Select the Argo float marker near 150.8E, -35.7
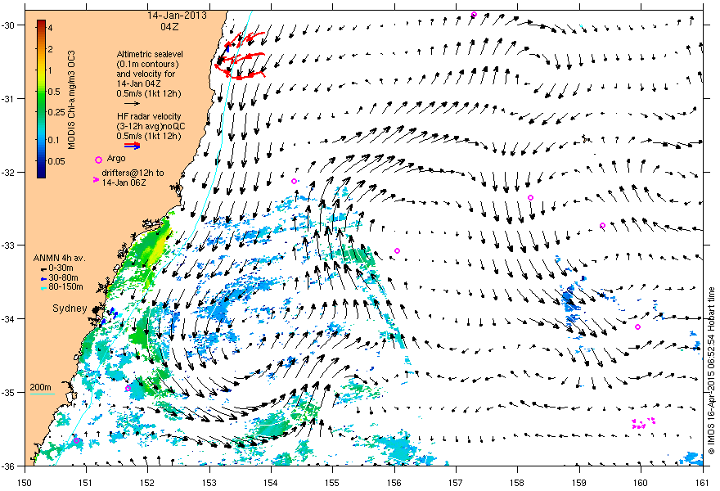 click(77, 440)
